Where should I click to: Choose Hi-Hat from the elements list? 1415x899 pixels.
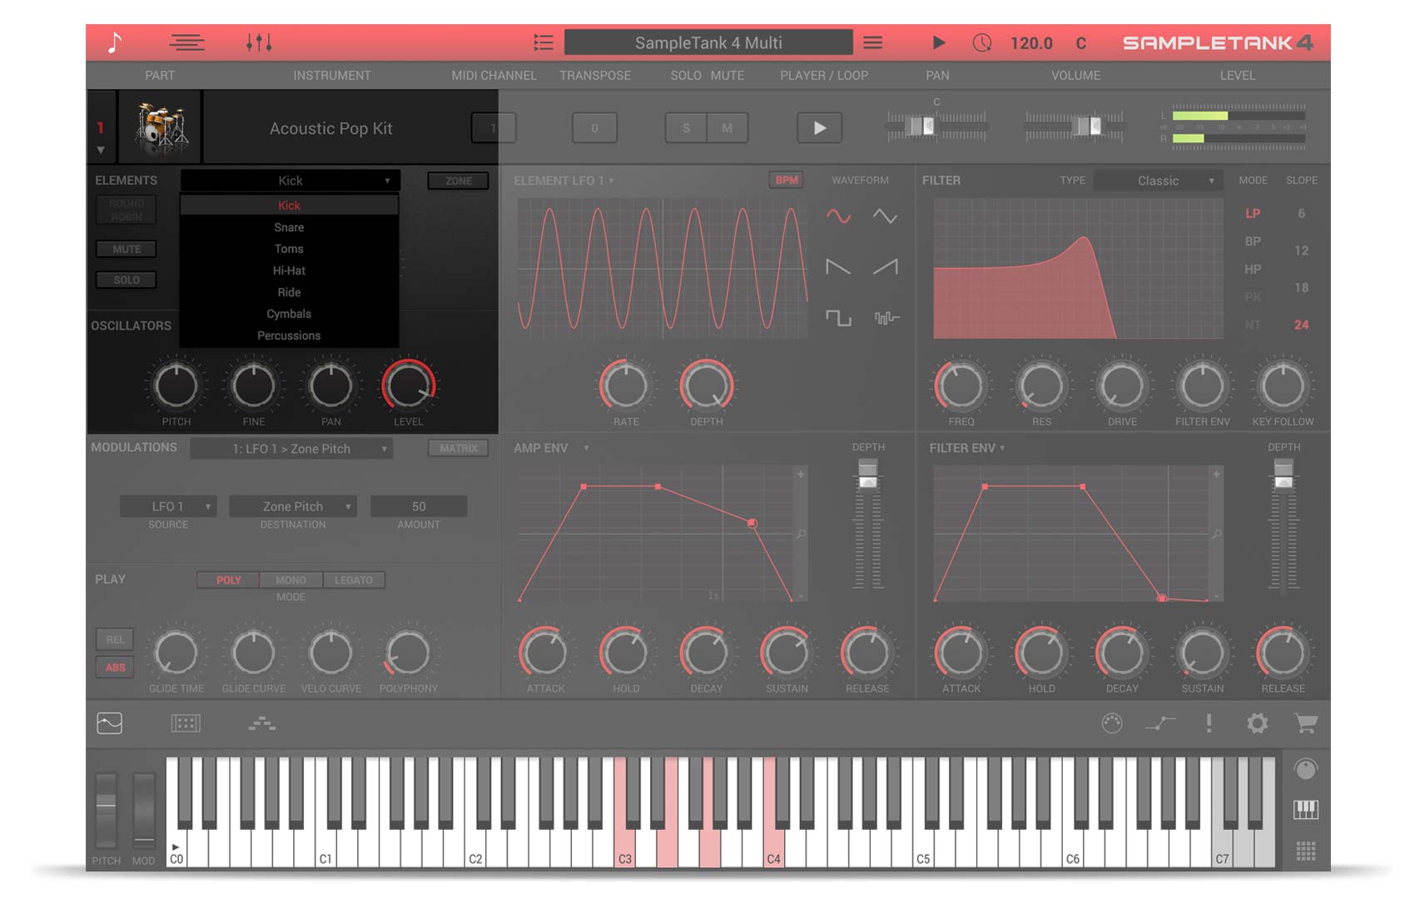point(289,271)
